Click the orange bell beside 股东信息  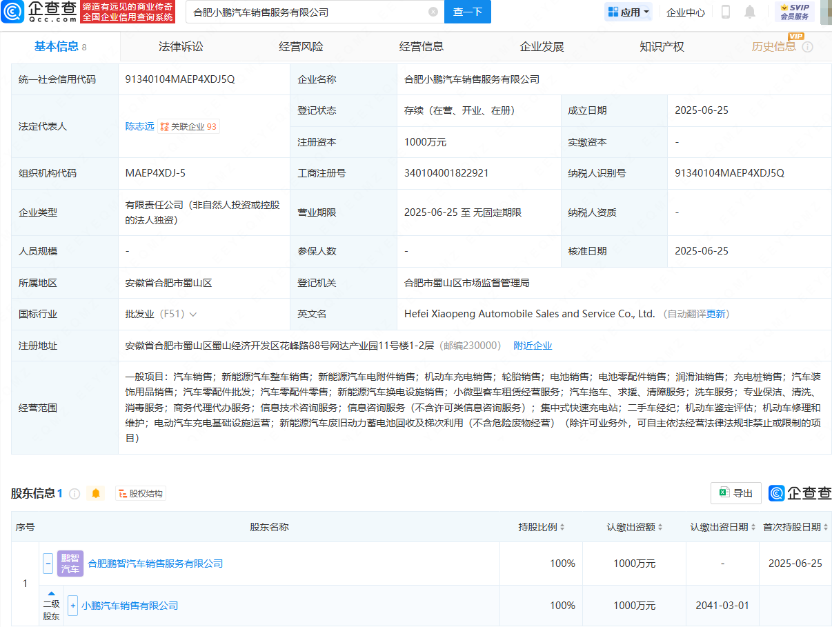click(x=95, y=494)
